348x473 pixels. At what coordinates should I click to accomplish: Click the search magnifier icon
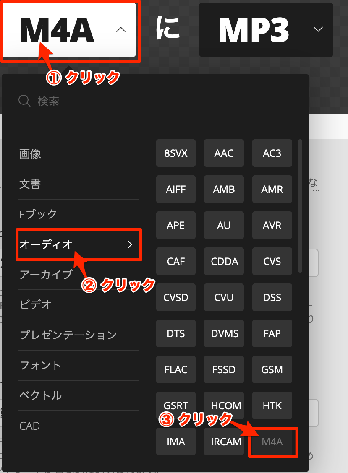click(24, 101)
